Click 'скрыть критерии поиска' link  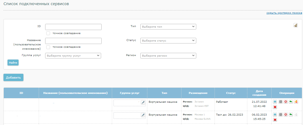click(x=284, y=13)
